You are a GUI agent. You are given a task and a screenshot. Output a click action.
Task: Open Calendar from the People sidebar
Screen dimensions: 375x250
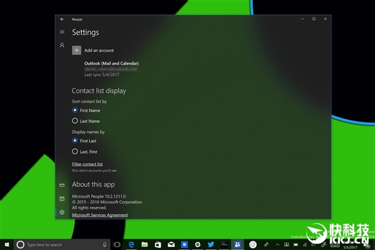click(x=62, y=199)
